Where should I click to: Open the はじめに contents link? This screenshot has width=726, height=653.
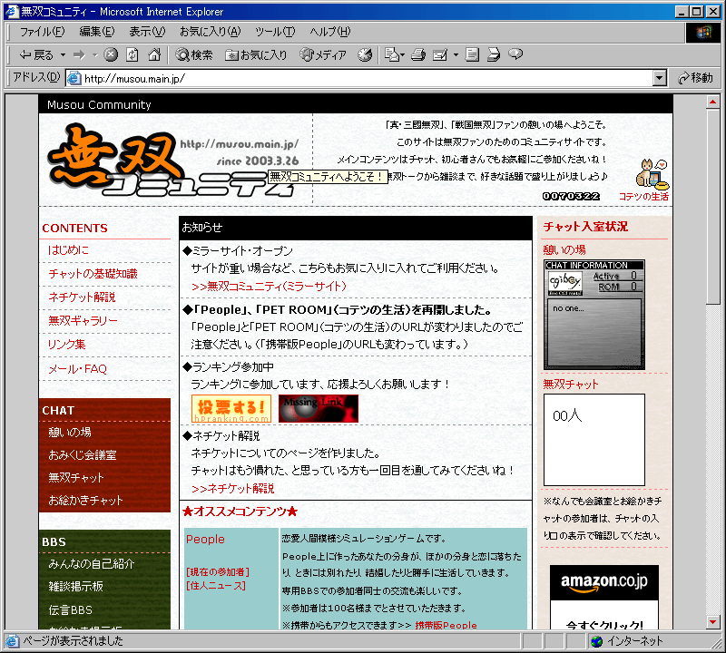(x=68, y=250)
